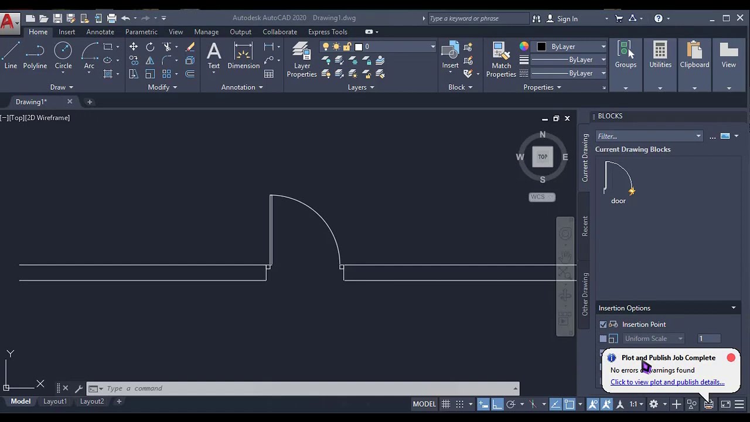
Task: Click TOP face of the ViewCube
Action: tap(543, 156)
